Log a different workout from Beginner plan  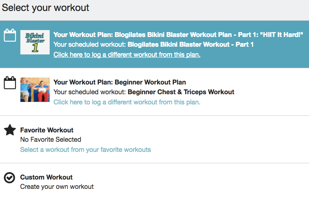[x=127, y=102]
